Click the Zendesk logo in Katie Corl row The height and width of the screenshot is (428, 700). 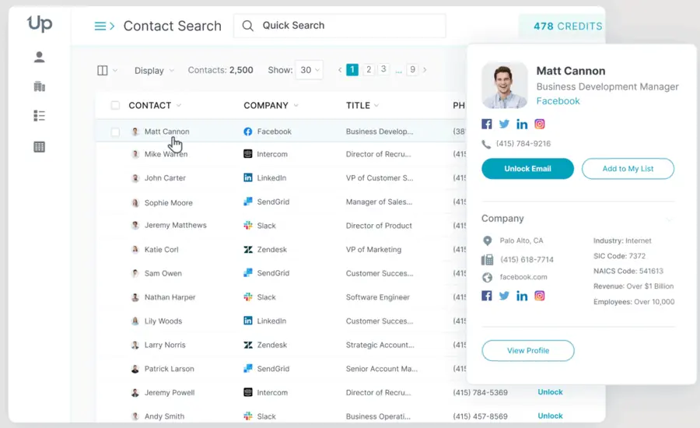tap(248, 249)
